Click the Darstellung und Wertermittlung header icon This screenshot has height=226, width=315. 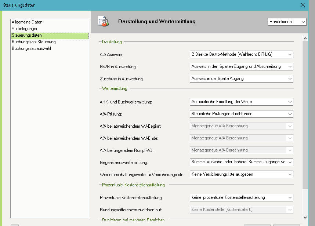click(x=103, y=22)
